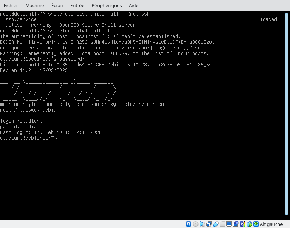Toggle the mouse integration status icon
This screenshot has width=290, height=228.
(x=249, y=224)
